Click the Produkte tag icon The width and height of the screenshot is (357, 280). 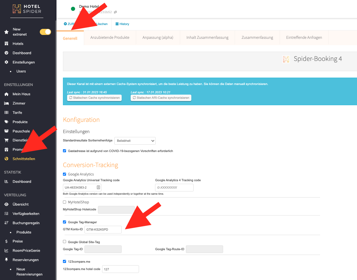click(6, 122)
